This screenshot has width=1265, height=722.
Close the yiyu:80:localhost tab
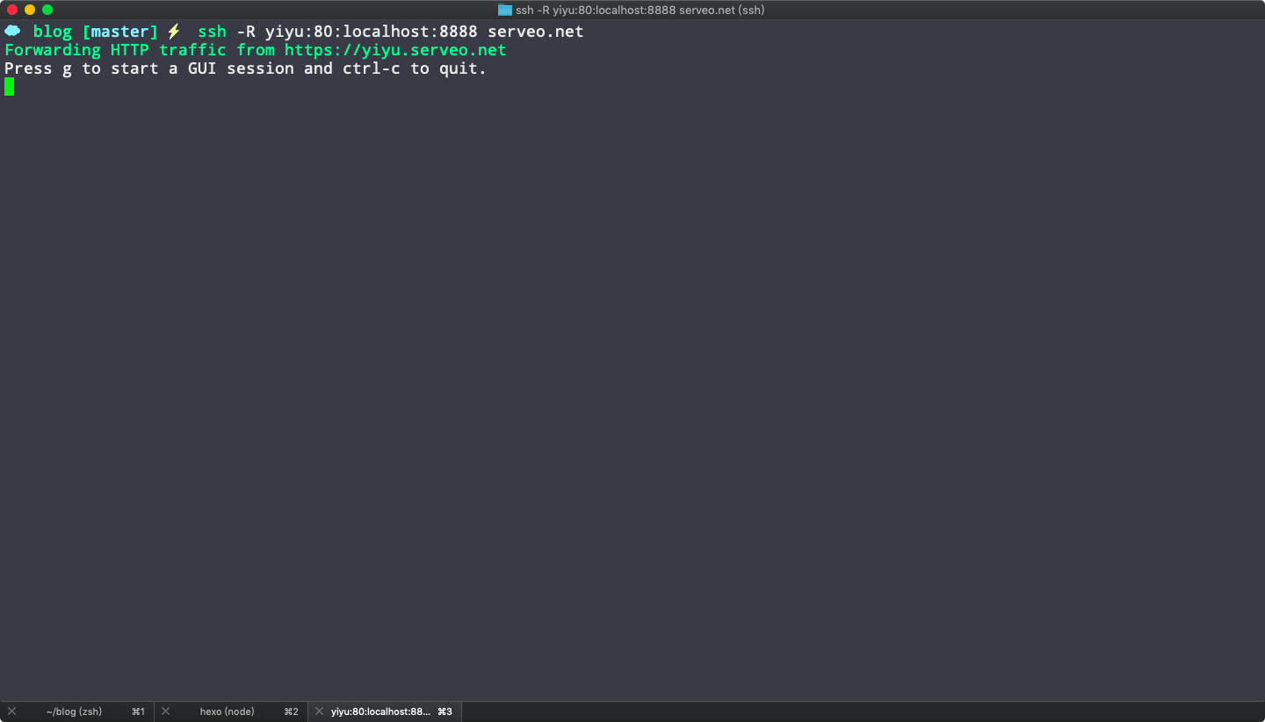tap(319, 711)
